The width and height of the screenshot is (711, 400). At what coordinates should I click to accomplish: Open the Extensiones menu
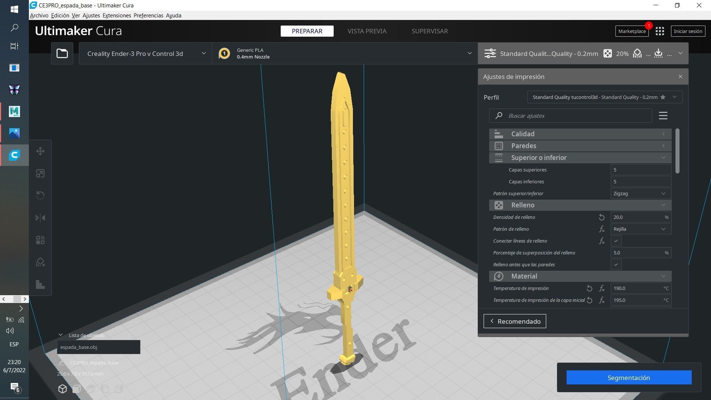tap(117, 16)
